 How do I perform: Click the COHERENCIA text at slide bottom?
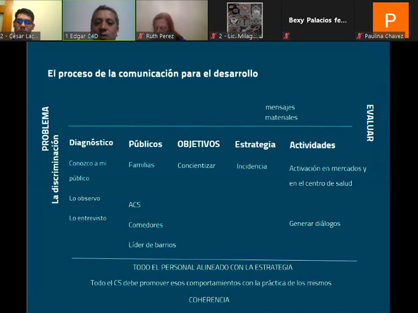point(209,299)
